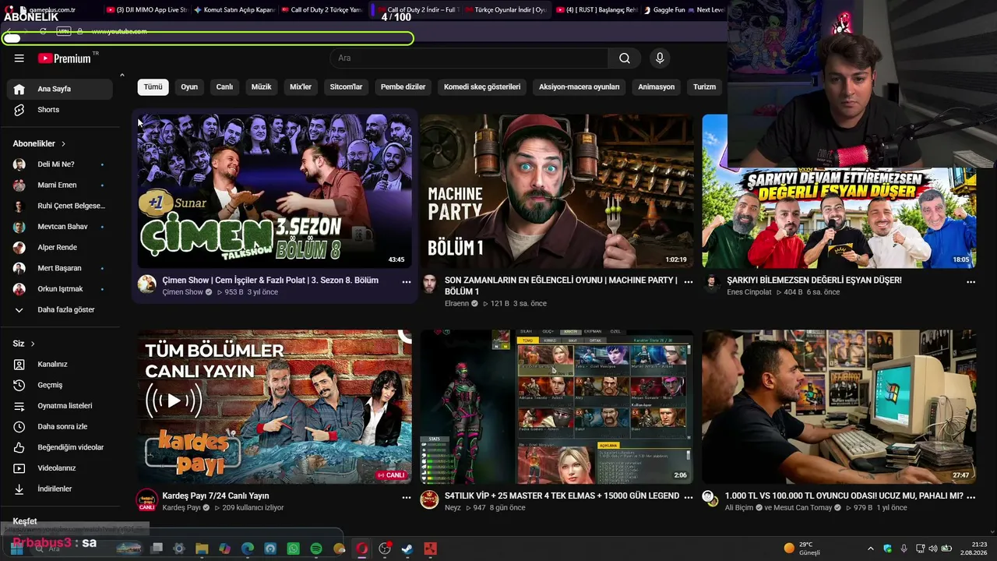Open İndirilenler downloads
Image resolution: width=997 pixels, height=561 pixels.
pyautogui.click(x=59, y=489)
